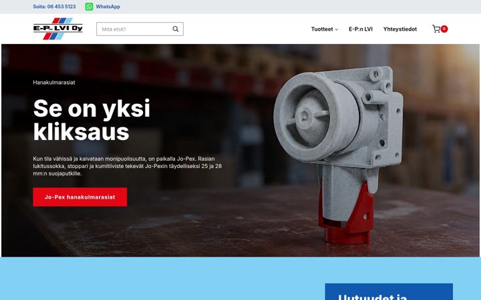
Task: Expand the Tuotteet dropdown chevron
Action: tap(336, 29)
